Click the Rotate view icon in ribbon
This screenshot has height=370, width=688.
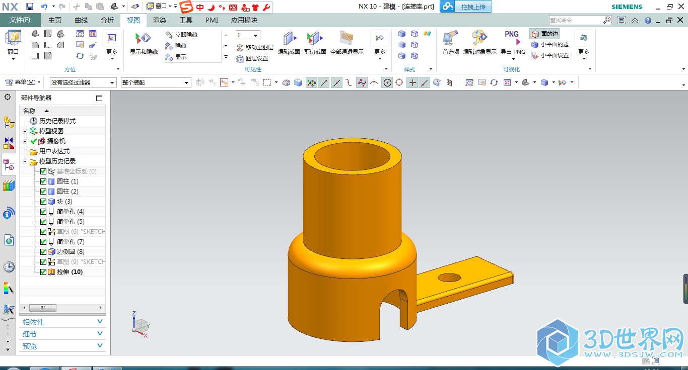coord(80,56)
